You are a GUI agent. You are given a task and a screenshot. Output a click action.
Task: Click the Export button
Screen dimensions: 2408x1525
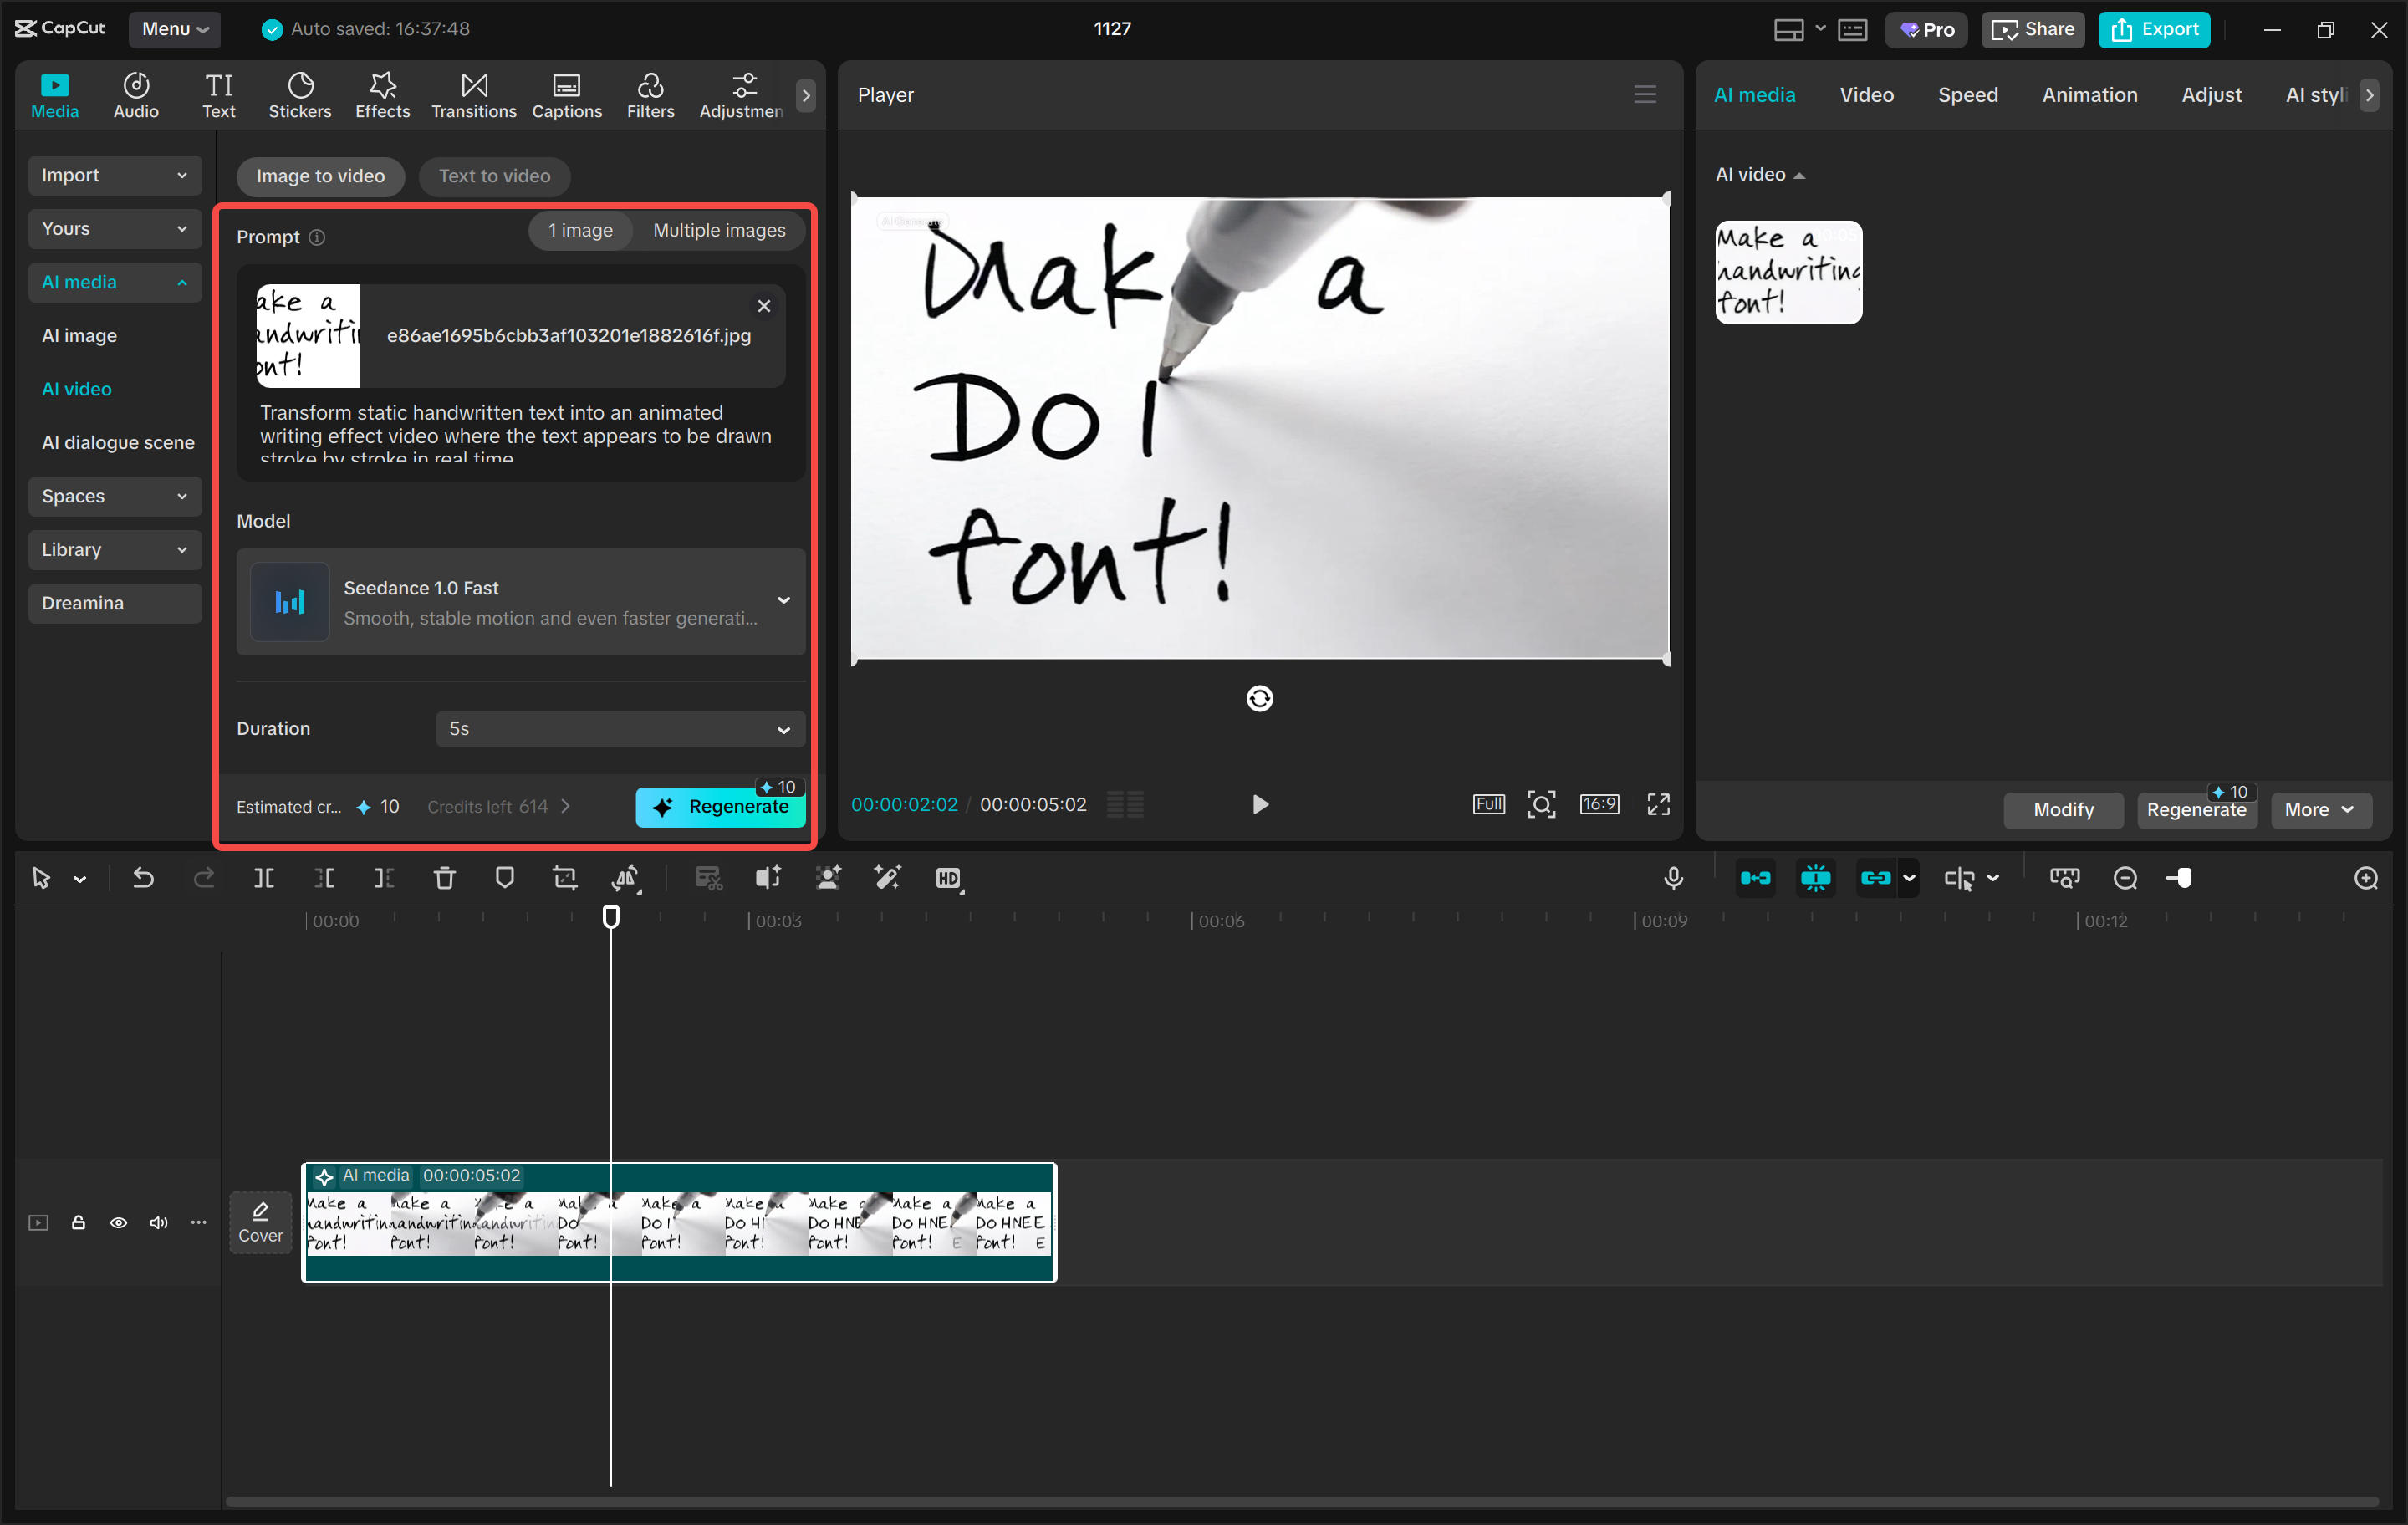coord(2153,29)
